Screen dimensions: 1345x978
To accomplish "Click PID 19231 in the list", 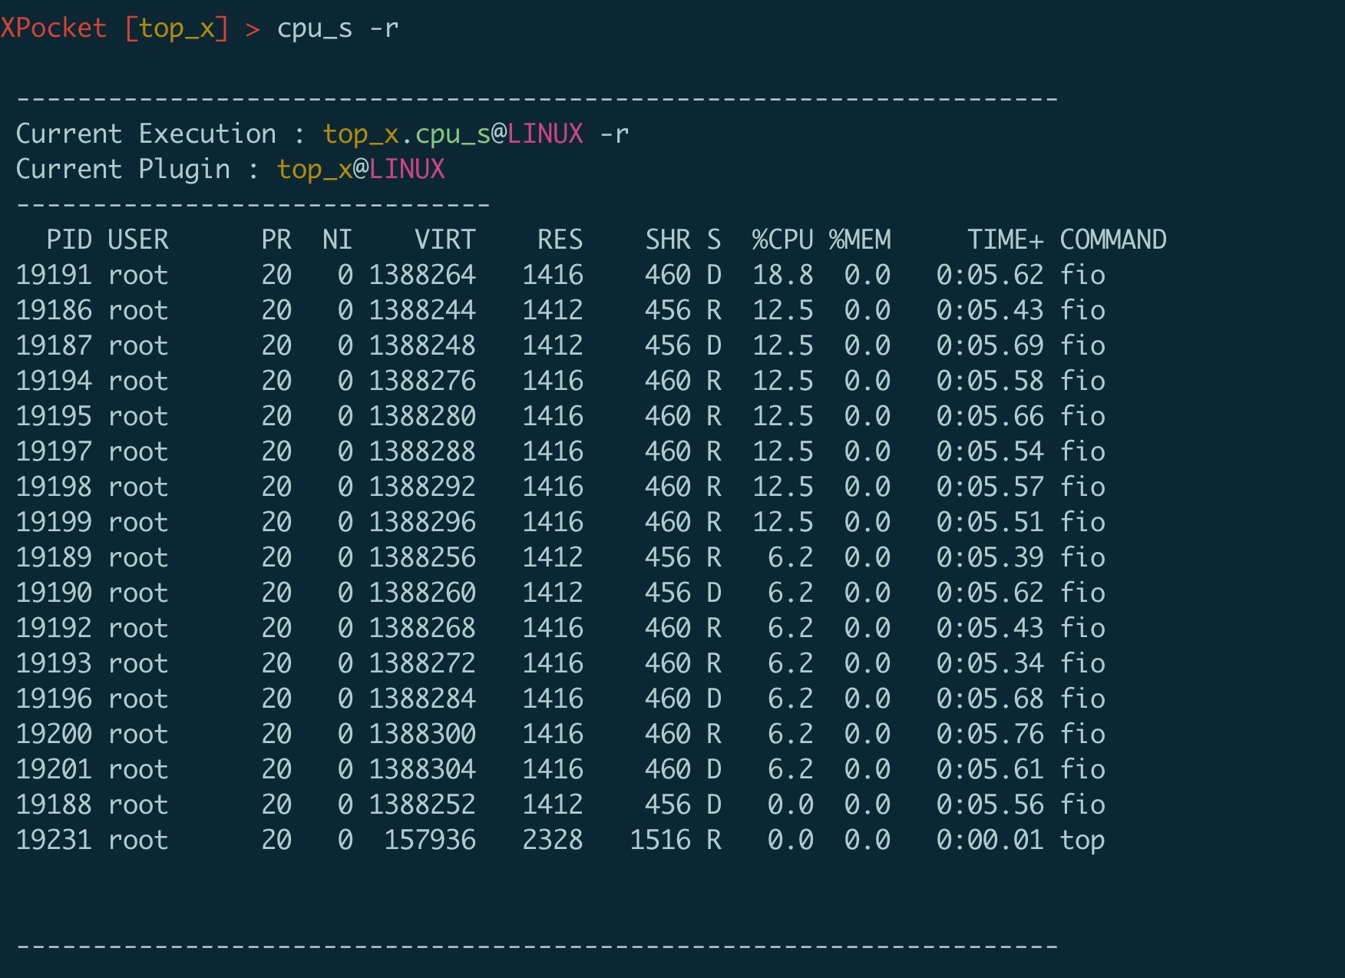I will (x=54, y=840).
